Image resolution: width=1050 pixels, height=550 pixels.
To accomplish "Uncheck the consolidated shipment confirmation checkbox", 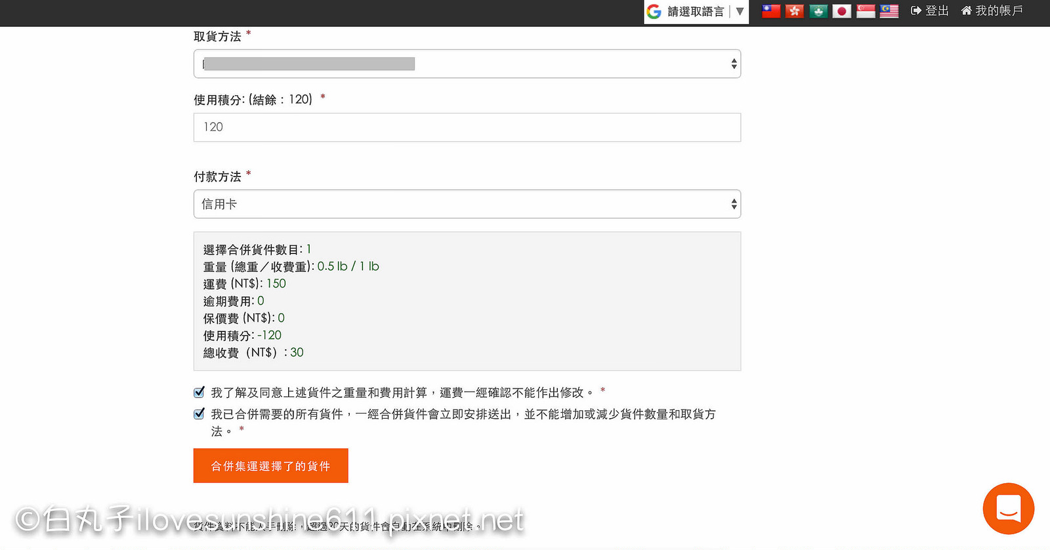I will tap(199, 414).
